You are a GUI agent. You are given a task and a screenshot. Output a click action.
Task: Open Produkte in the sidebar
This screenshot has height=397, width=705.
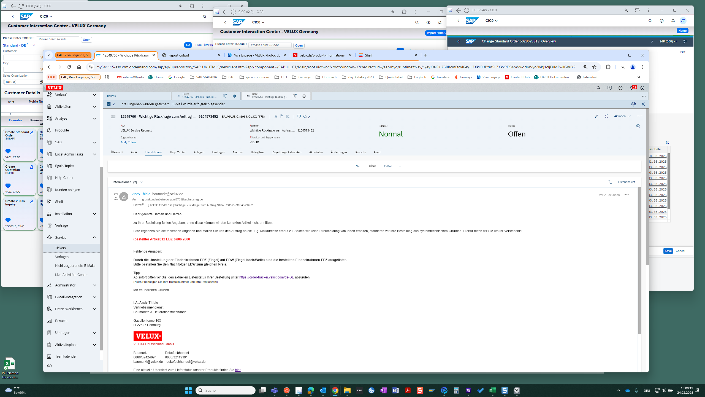pyautogui.click(x=62, y=130)
